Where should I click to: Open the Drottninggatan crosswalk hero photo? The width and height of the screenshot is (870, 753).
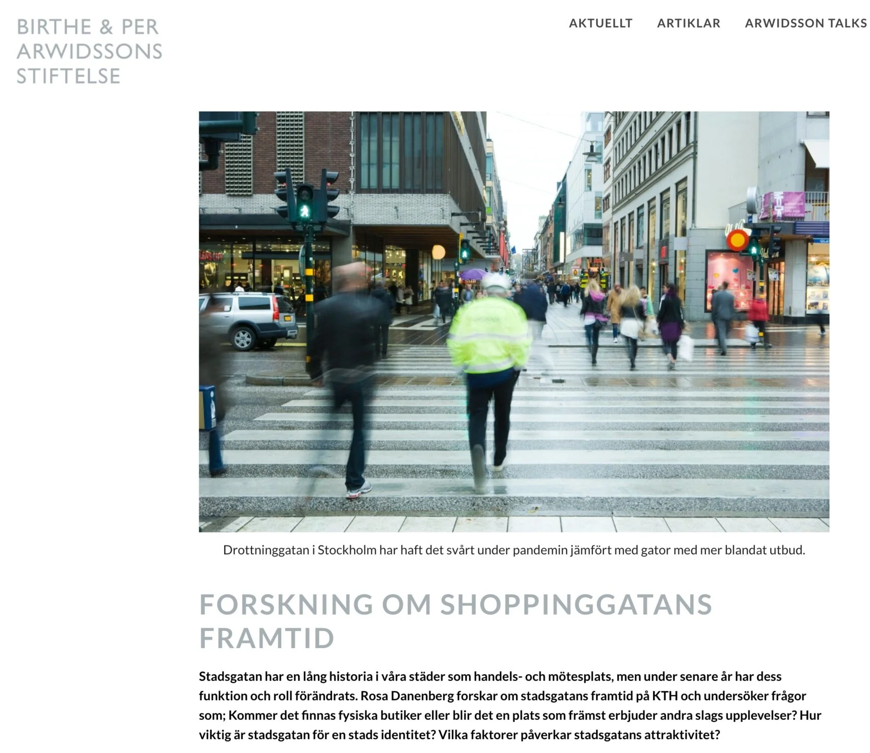pos(514,322)
